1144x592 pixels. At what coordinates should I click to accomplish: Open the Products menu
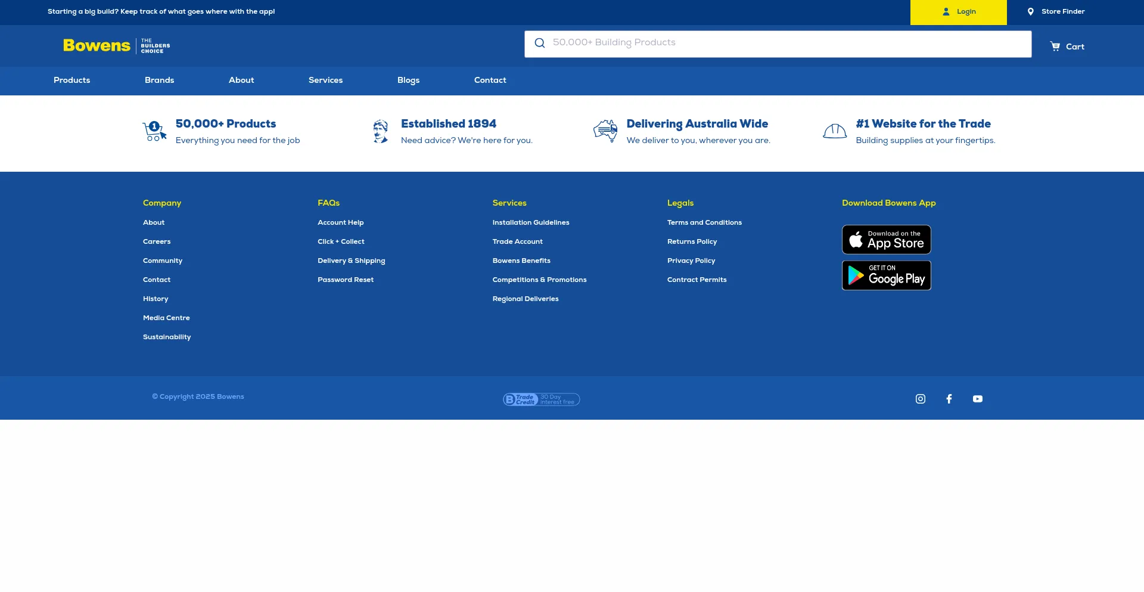tap(71, 80)
